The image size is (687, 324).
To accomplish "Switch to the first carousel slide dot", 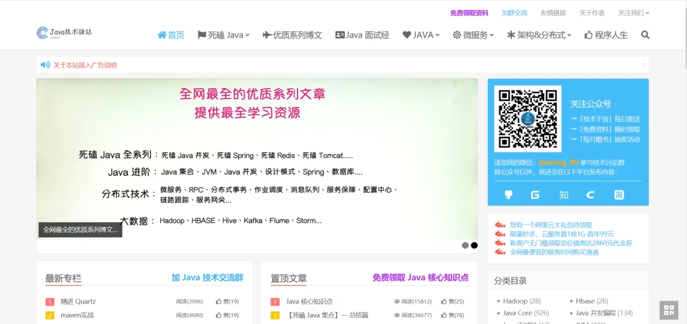I will (465, 245).
